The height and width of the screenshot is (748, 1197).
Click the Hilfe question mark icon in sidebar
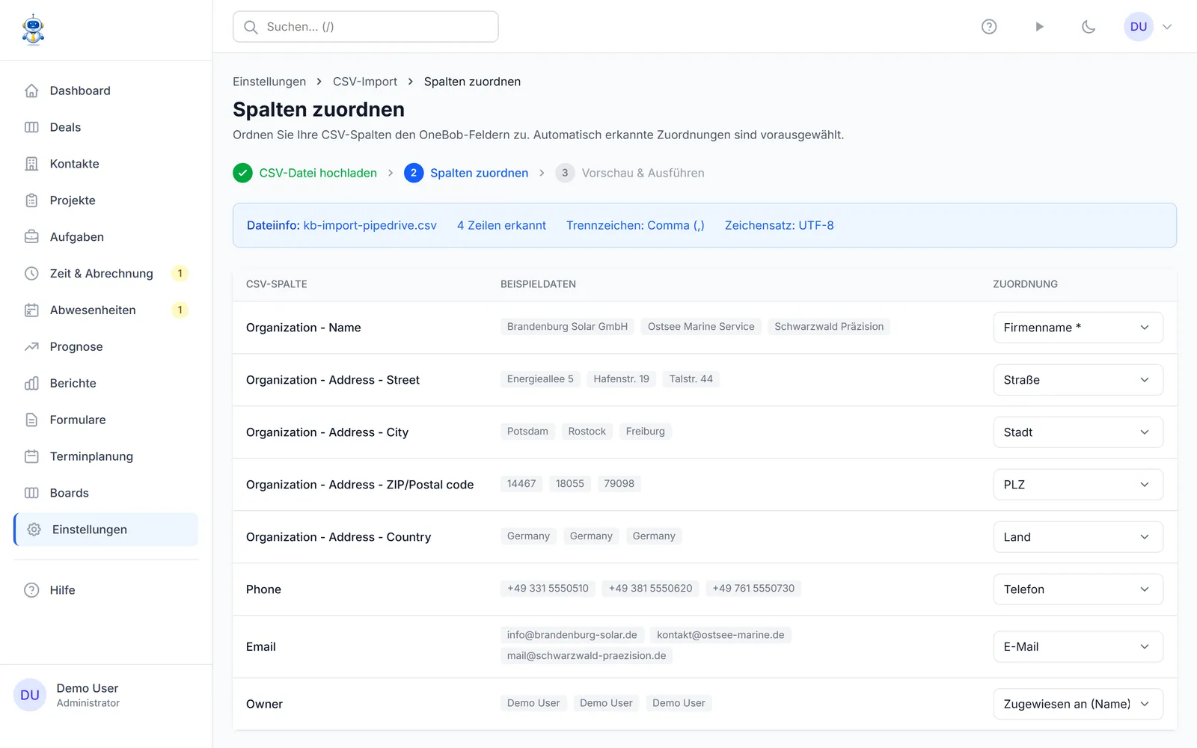tap(31, 590)
